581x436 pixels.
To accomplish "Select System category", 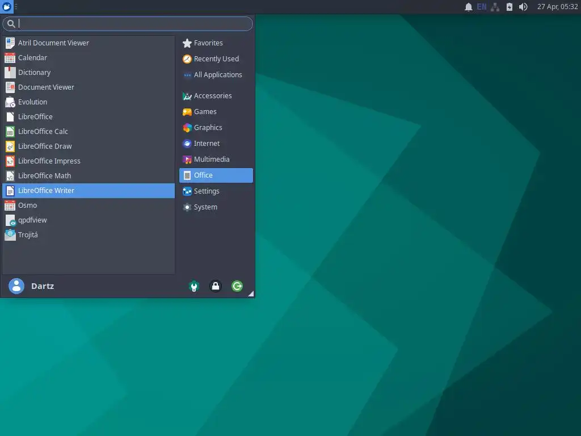I will (216, 207).
